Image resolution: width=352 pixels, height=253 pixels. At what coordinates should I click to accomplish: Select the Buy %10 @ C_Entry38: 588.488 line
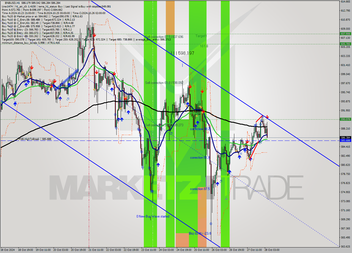pos(38,20)
